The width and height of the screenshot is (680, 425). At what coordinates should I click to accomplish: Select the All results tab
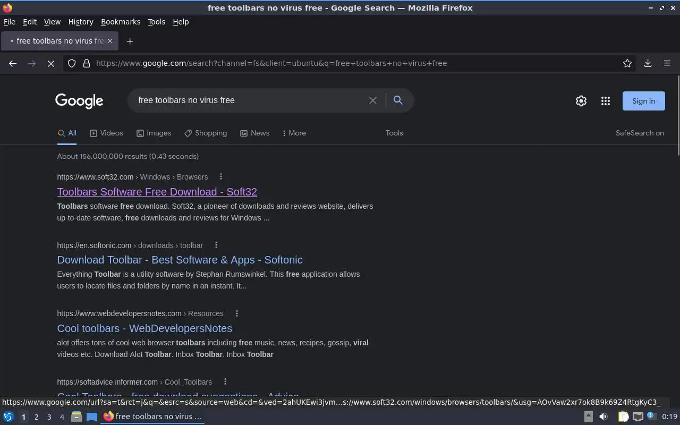tap(67, 133)
